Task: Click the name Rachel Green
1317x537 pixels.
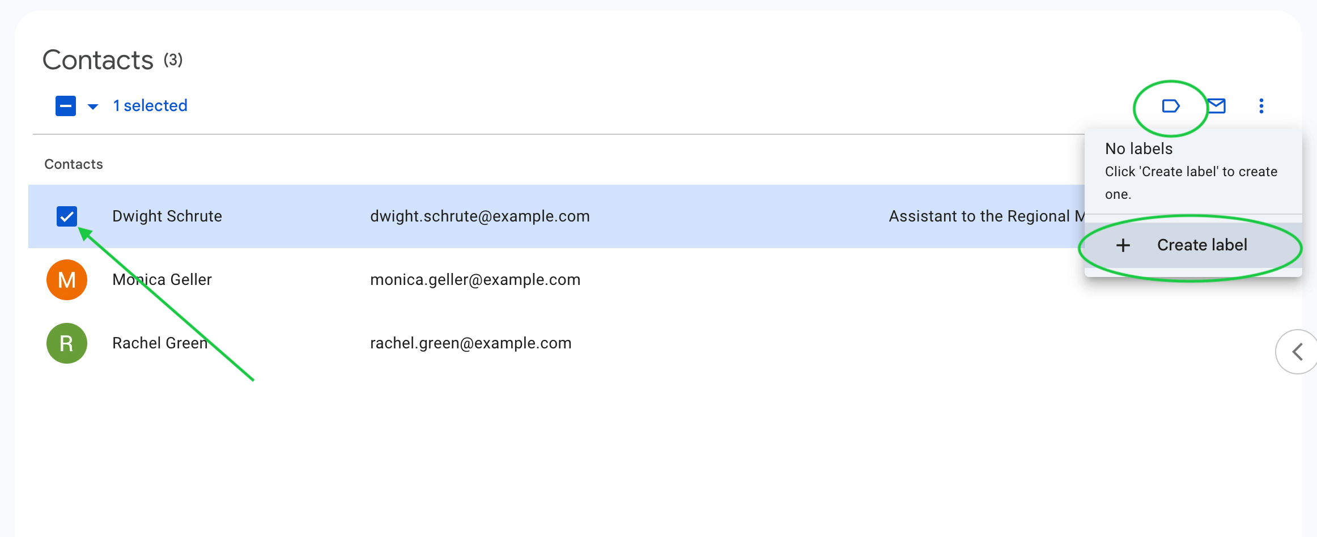Action: [x=160, y=343]
